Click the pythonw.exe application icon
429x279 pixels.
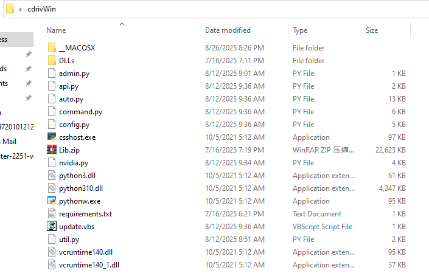pos(52,201)
